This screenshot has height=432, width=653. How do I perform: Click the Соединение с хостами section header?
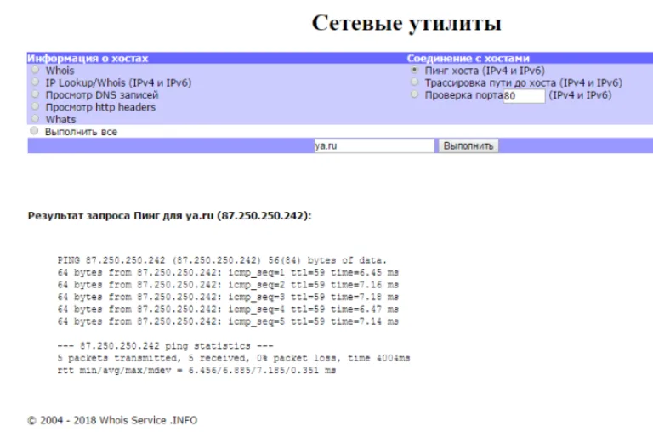tap(468, 59)
